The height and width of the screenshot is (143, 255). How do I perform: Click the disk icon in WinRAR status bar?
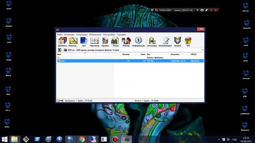(x=58, y=100)
